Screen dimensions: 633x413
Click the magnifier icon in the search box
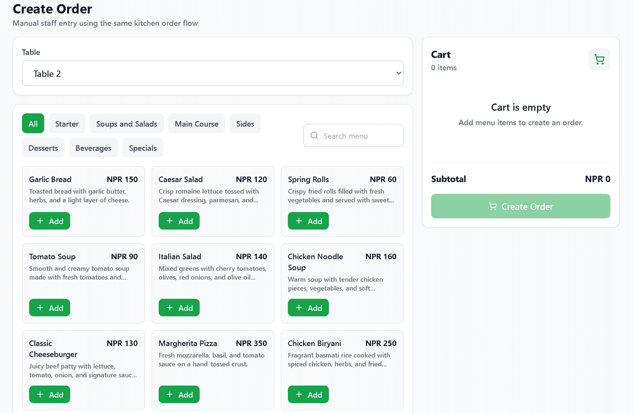tap(314, 135)
